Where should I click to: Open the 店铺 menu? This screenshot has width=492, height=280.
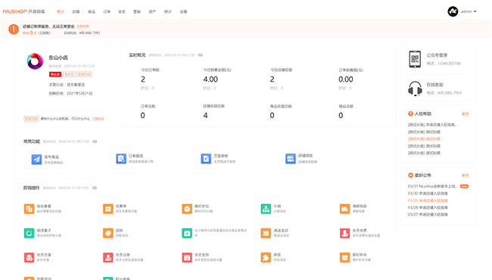coord(76,11)
